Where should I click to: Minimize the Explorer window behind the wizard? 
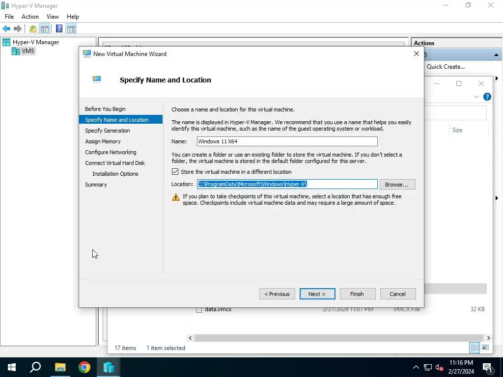[x=437, y=83]
